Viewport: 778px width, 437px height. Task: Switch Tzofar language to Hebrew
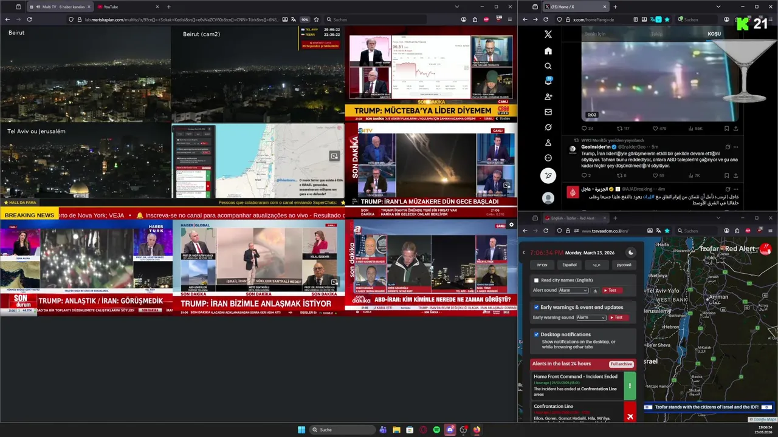tap(542, 265)
